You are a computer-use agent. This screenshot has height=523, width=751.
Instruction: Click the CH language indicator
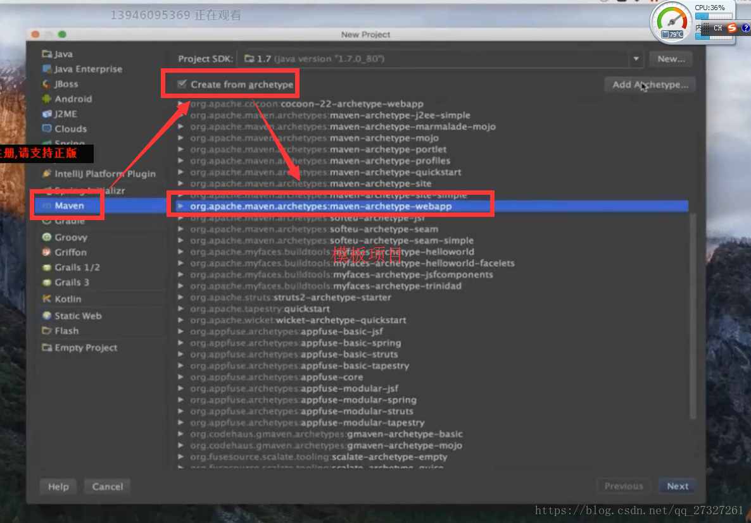click(x=717, y=28)
